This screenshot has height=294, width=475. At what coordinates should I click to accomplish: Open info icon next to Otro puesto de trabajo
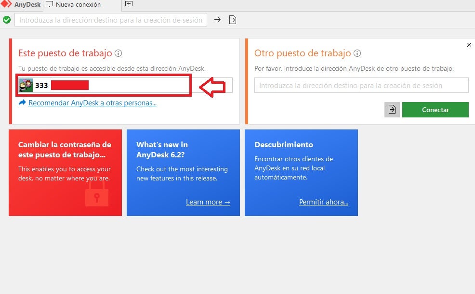click(357, 53)
